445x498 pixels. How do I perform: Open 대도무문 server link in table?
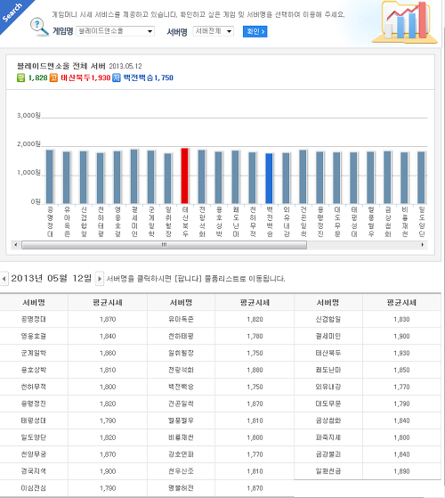pos(328,404)
